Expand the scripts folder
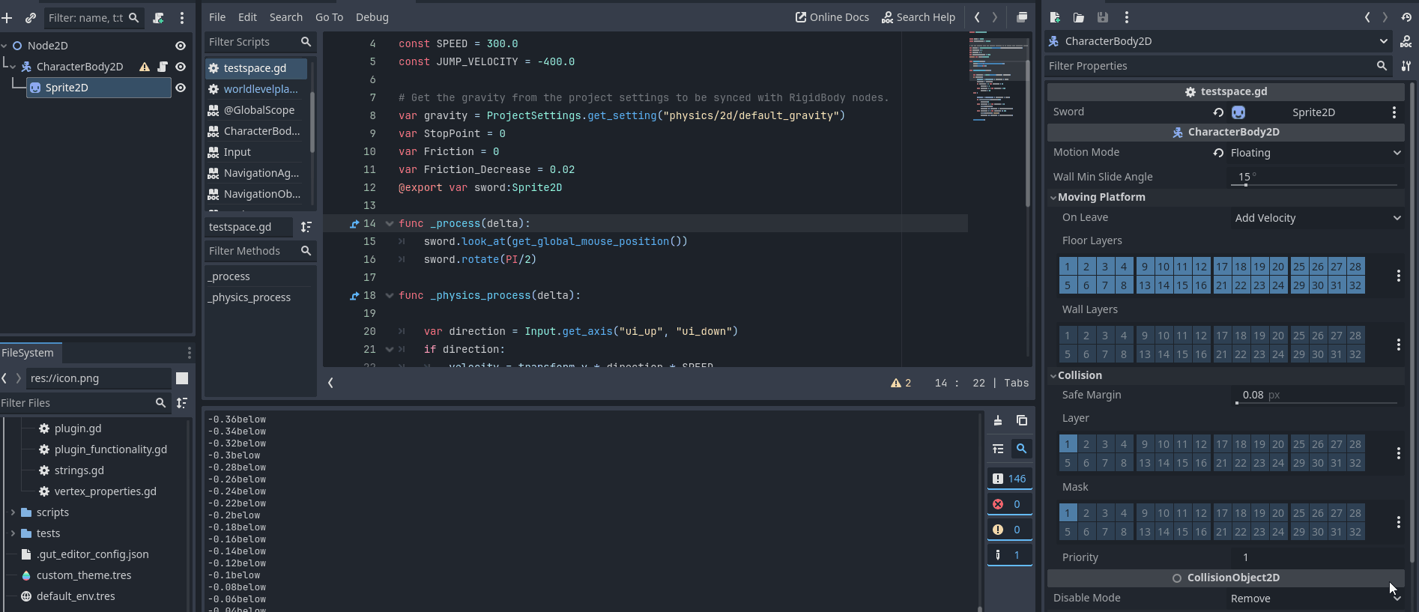The width and height of the screenshot is (1419, 612). pyautogui.click(x=13, y=512)
